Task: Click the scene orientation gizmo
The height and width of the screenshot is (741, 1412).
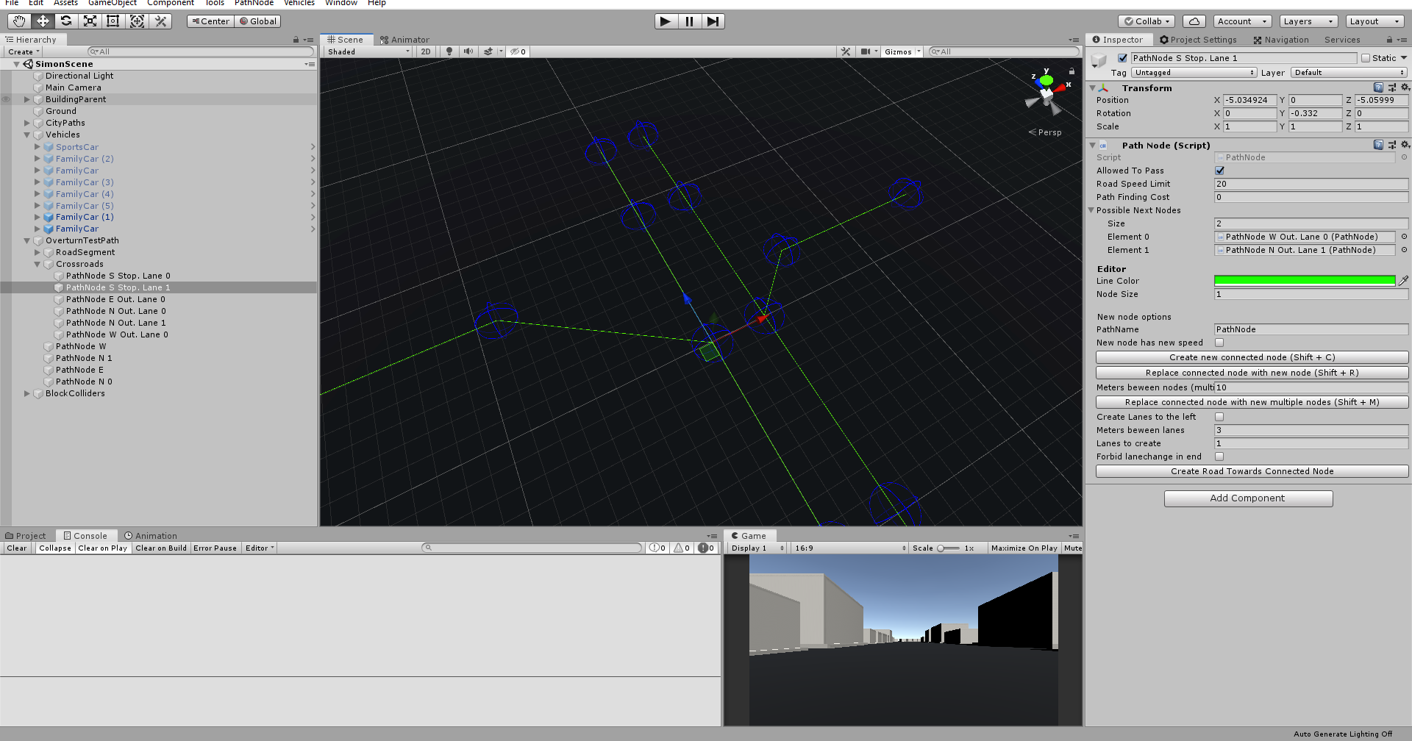Action: point(1046,94)
